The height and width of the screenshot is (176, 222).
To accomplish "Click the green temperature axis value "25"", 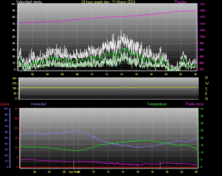I will (x=202, y=131).
